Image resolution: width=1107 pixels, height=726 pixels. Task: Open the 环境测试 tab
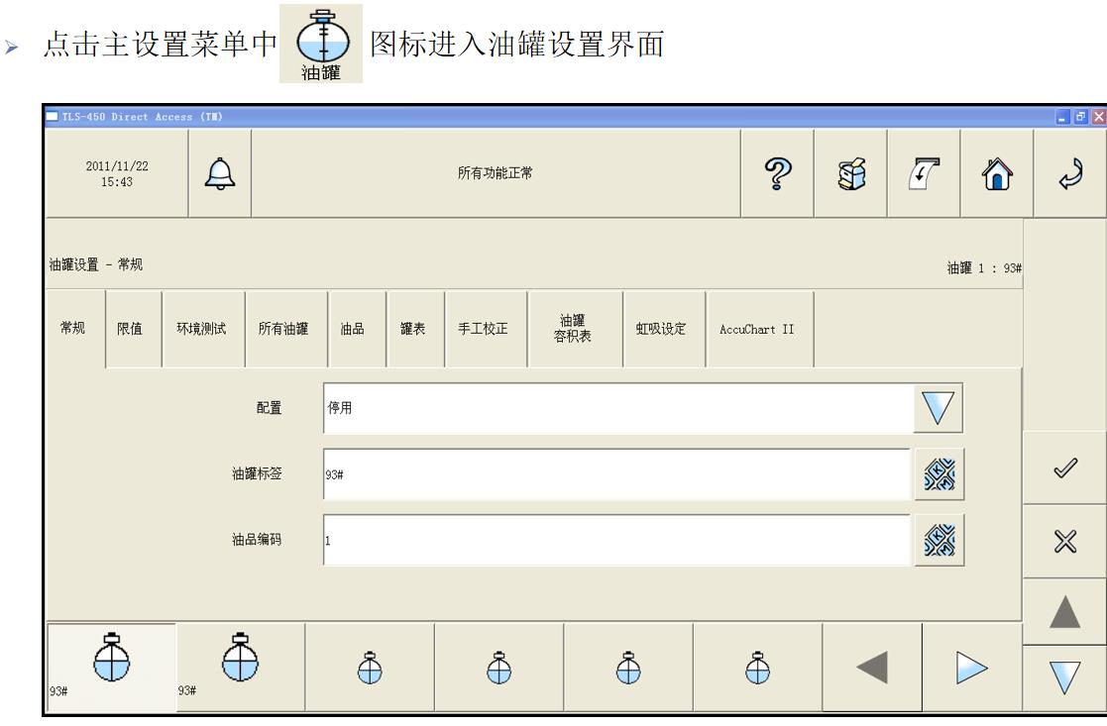[202, 329]
